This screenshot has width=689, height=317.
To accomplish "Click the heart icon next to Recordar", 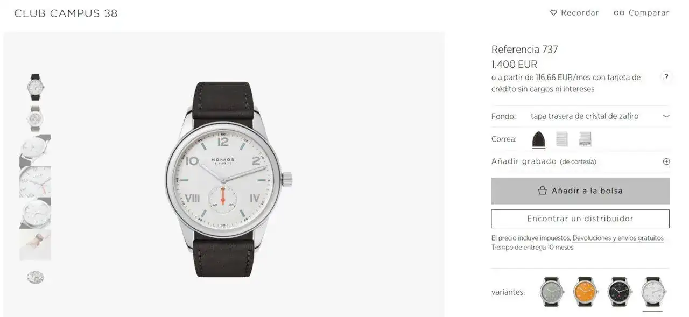I will 553,13.
